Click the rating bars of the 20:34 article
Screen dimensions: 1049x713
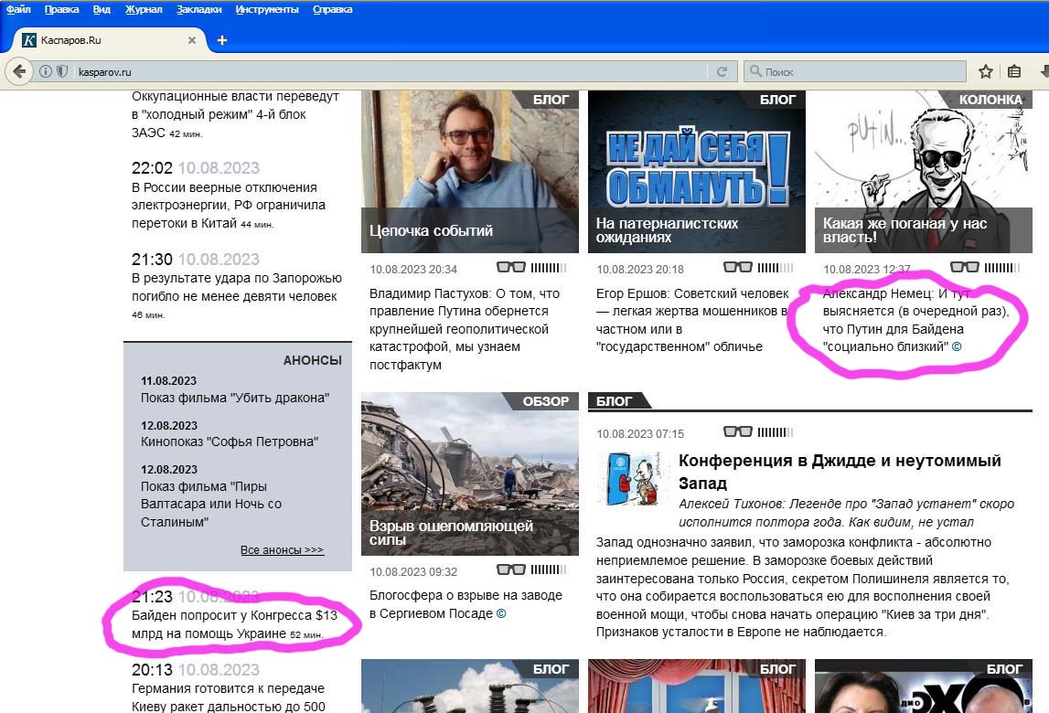(x=549, y=268)
